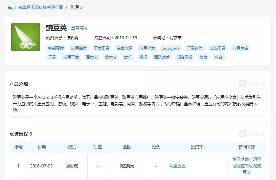Select the 智能硬件 tag

point(56,48)
